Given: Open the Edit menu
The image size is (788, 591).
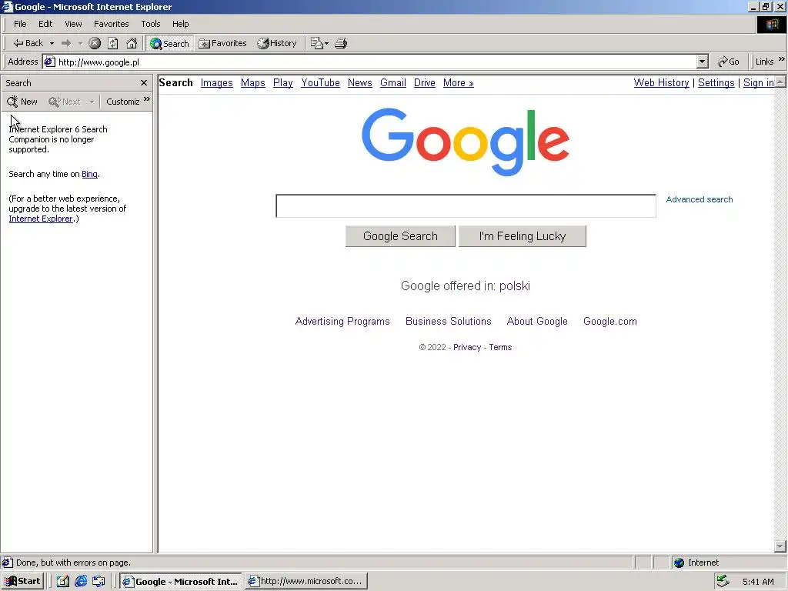Looking at the screenshot, I should (45, 24).
